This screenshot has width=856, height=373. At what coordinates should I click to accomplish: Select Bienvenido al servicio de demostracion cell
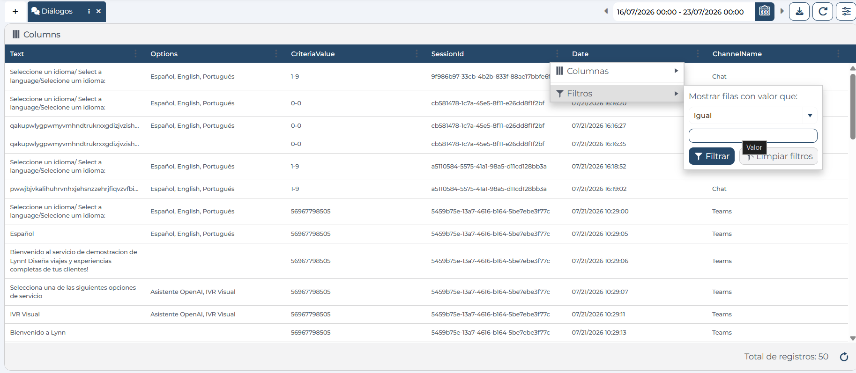pyautogui.click(x=74, y=261)
